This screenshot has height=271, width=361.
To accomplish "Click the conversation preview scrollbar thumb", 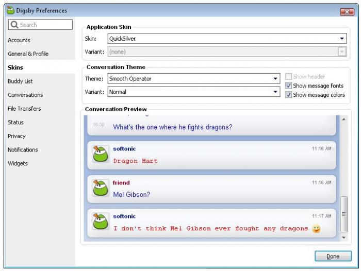I will point(344,214).
